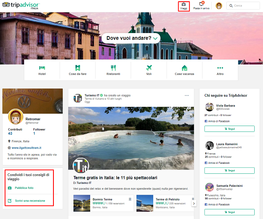Select the Ristoranti fork icon
The height and width of the screenshot is (219, 263).
point(113,68)
